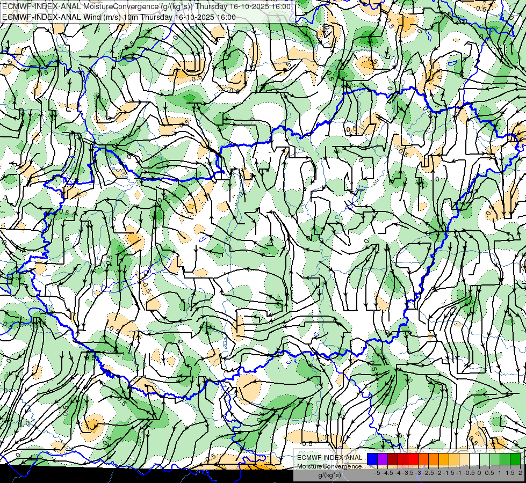This screenshot has width=526, height=483.
Task: Click the '-2' legend tick label
Action: point(439,473)
